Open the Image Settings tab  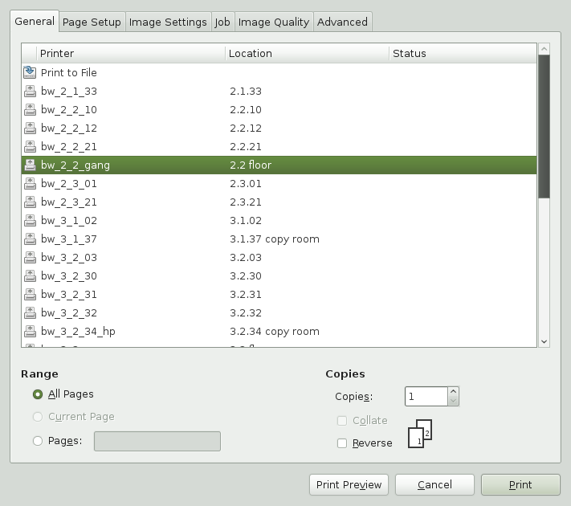coord(168,22)
